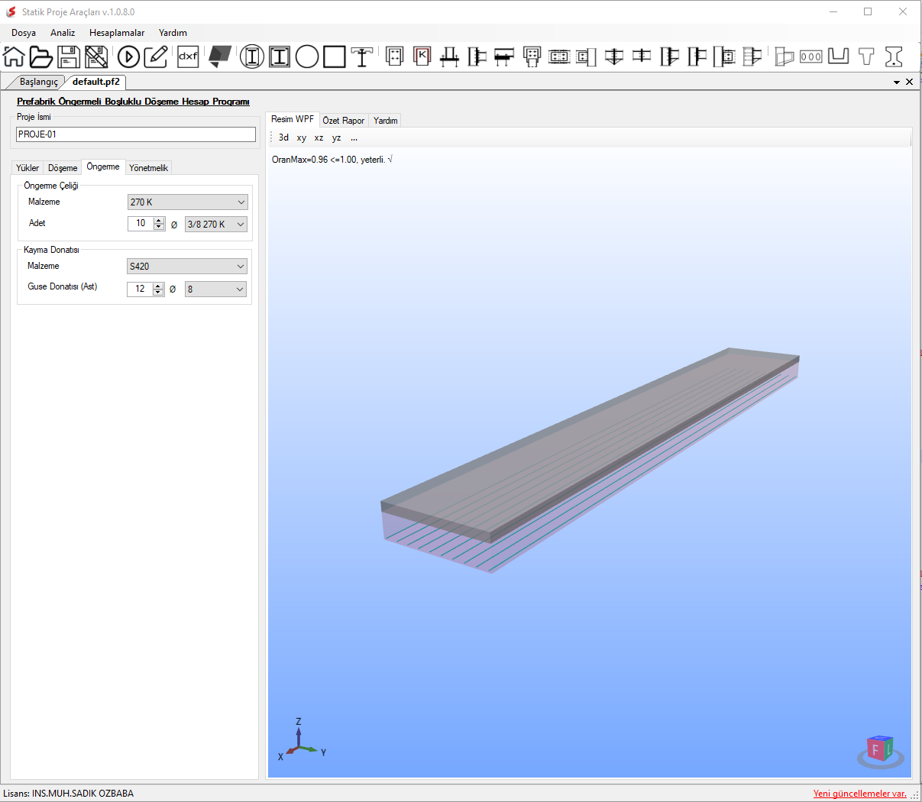
Task: Click the Proje İsmi input field
Action: pos(136,134)
